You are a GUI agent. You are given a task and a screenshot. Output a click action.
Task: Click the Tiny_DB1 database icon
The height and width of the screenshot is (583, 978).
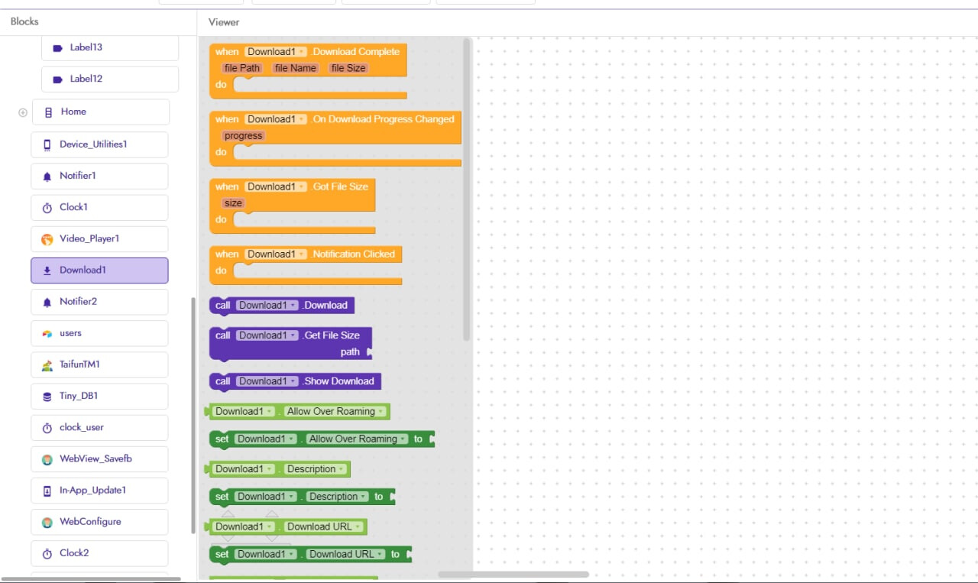[47, 397]
